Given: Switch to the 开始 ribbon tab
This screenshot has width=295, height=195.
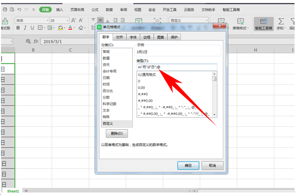Looking at the screenshot, I should 45,10.
